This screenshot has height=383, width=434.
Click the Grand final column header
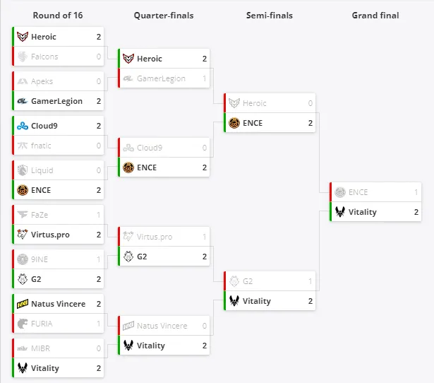pos(375,16)
